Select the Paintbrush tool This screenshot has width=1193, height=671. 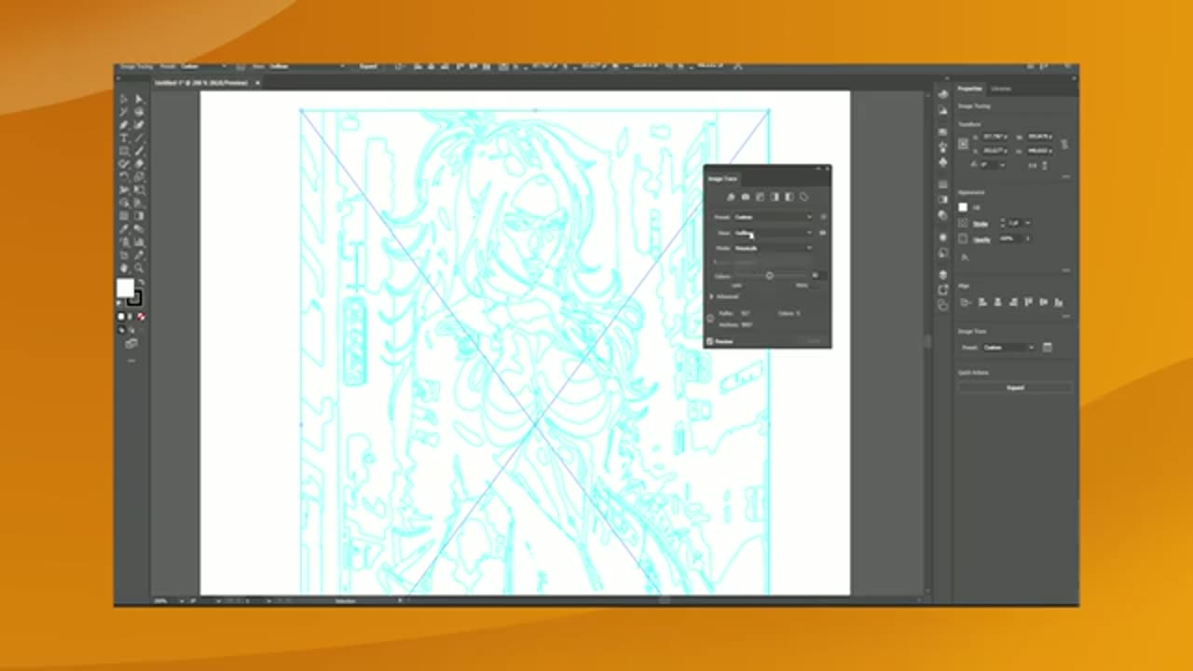139,151
